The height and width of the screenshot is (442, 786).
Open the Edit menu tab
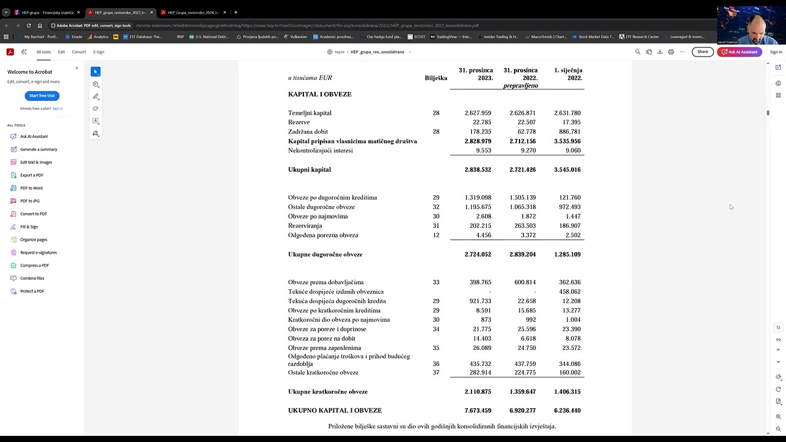pyautogui.click(x=61, y=52)
